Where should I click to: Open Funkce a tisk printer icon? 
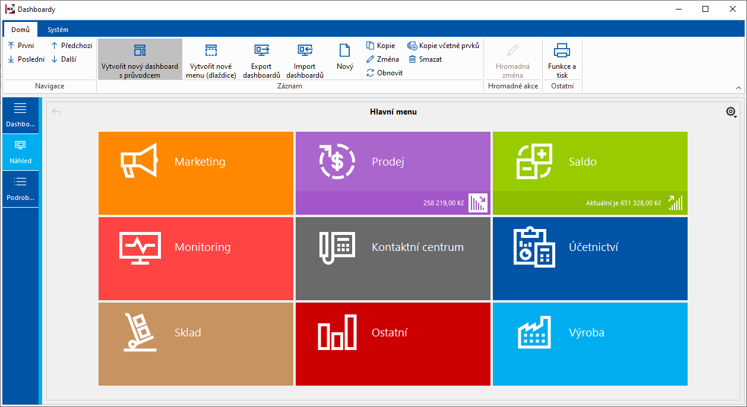562,50
